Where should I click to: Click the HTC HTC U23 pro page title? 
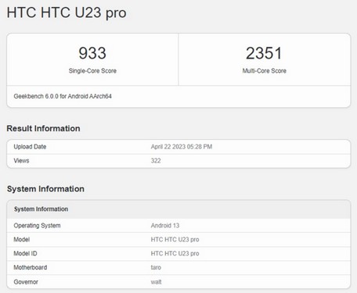pyautogui.click(x=67, y=13)
